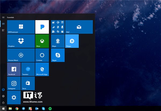Open the Microsoft Edge tile
Viewport: 161px width, 111px height.
click(42, 69)
